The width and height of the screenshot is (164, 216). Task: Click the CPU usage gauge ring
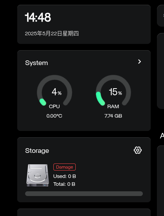tap(55, 91)
